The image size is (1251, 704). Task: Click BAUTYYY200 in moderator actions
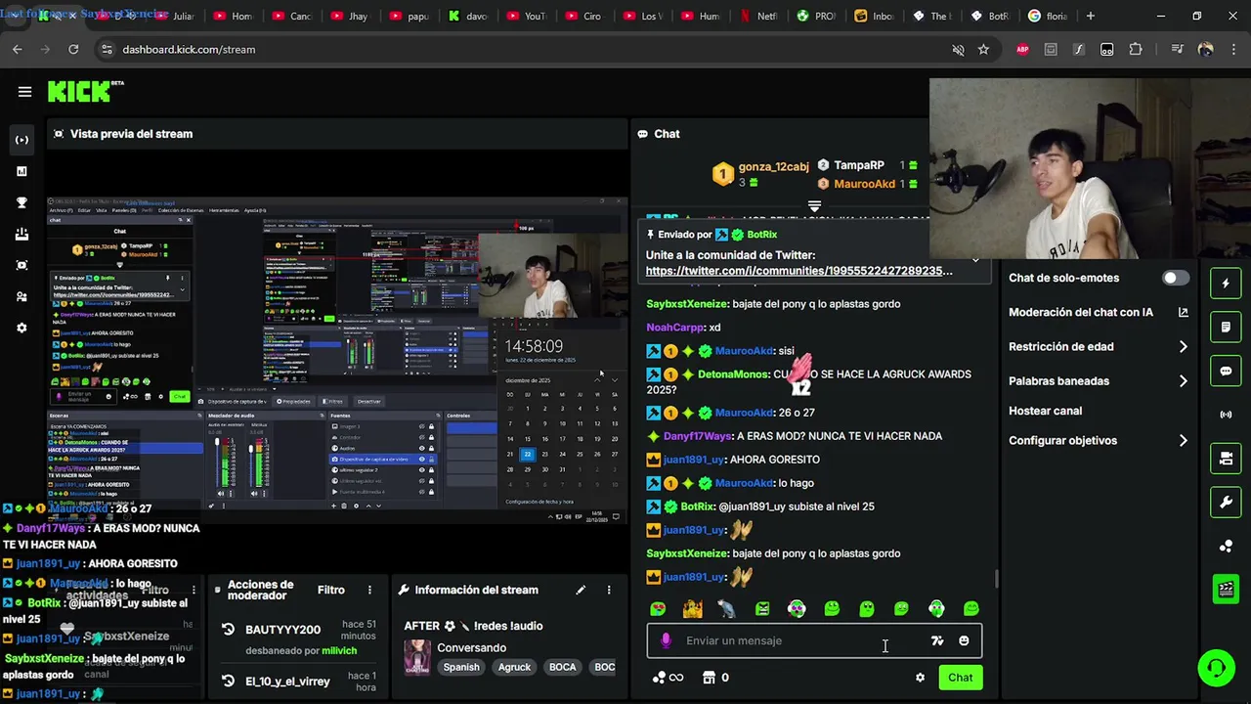282,630
